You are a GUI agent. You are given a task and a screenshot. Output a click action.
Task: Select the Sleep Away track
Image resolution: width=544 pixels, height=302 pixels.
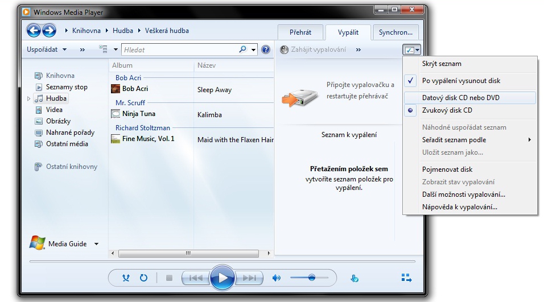[215, 90]
